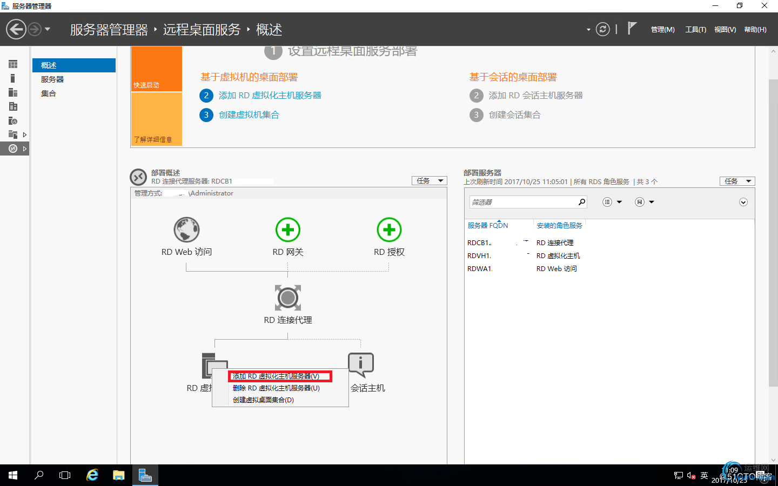Click 服务器管理器 in the breadcrumb
This screenshot has height=486, width=778.
click(x=109, y=30)
